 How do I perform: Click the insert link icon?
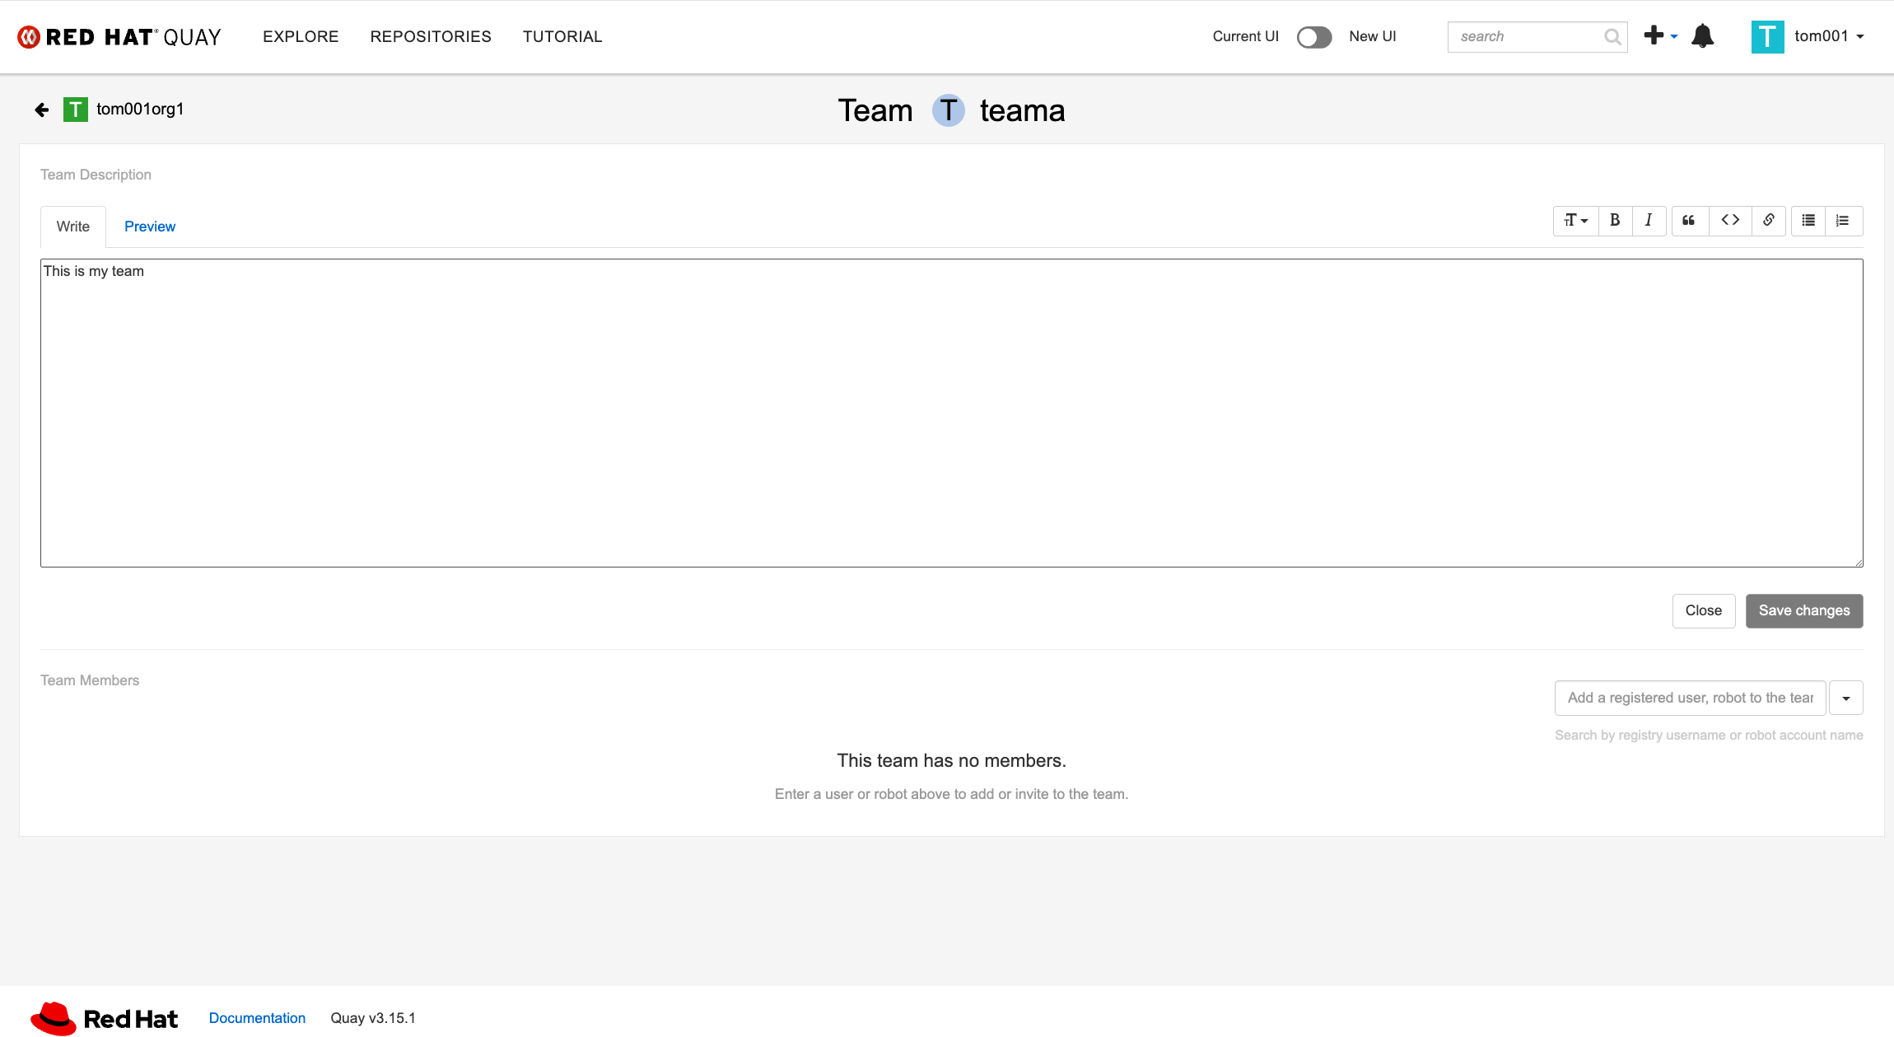[x=1768, y=220]
